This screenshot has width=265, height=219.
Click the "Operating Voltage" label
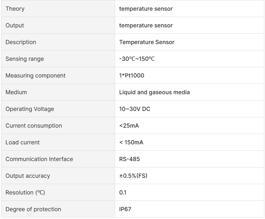click(x=30, y=109)
